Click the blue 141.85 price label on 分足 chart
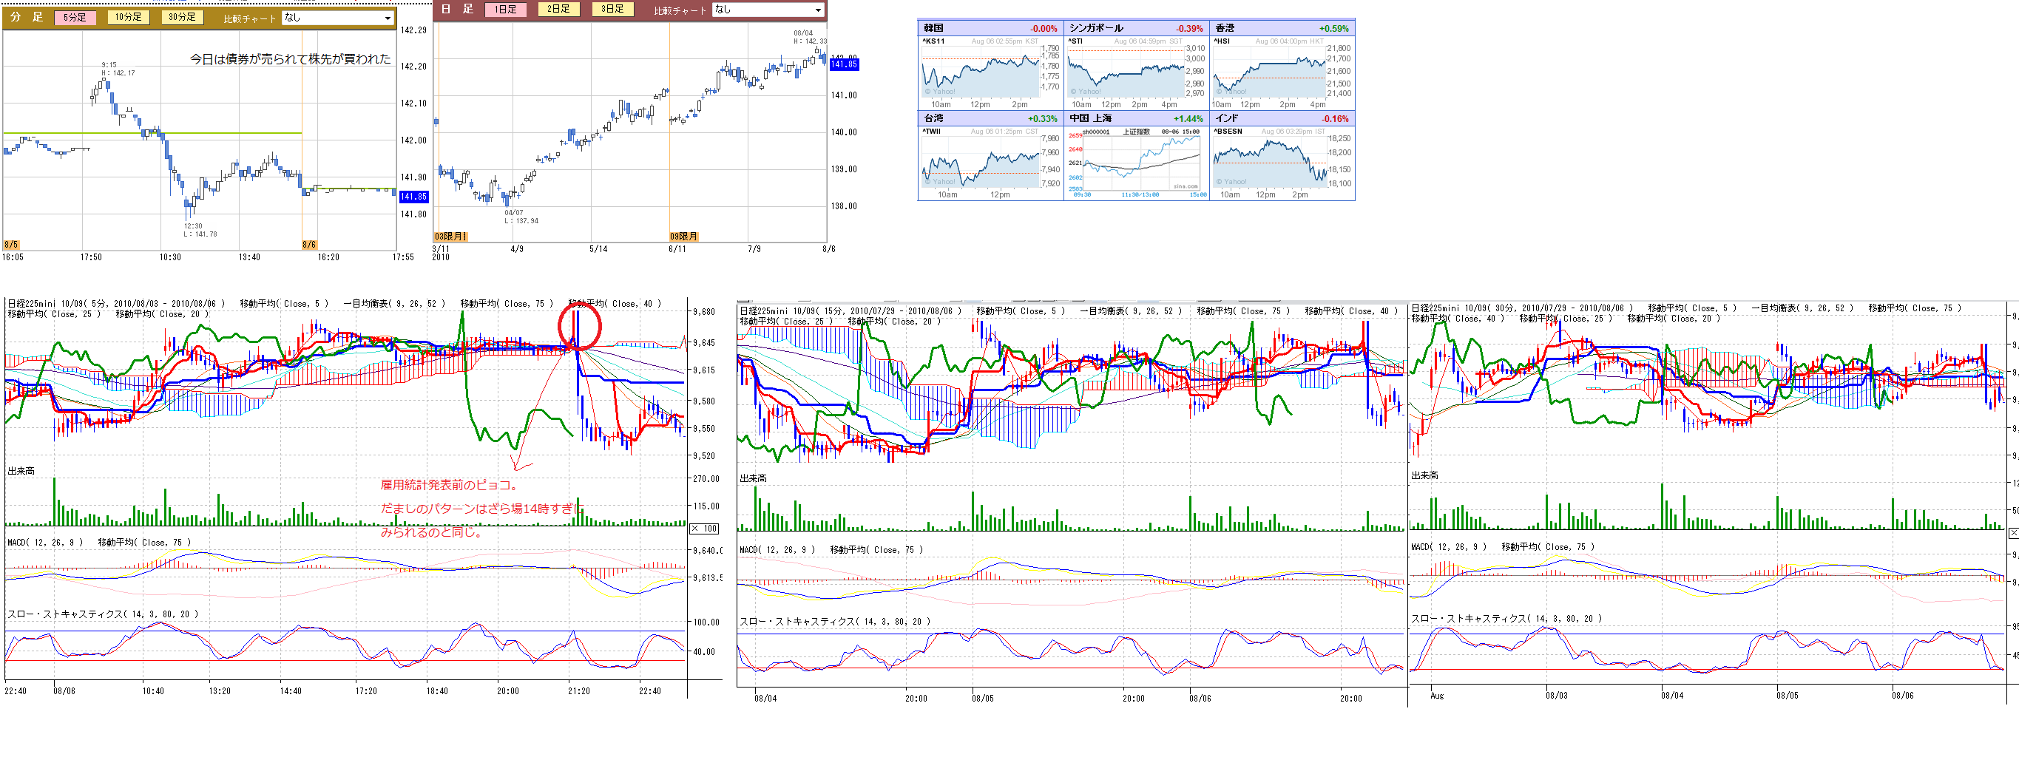 (413, 197)
